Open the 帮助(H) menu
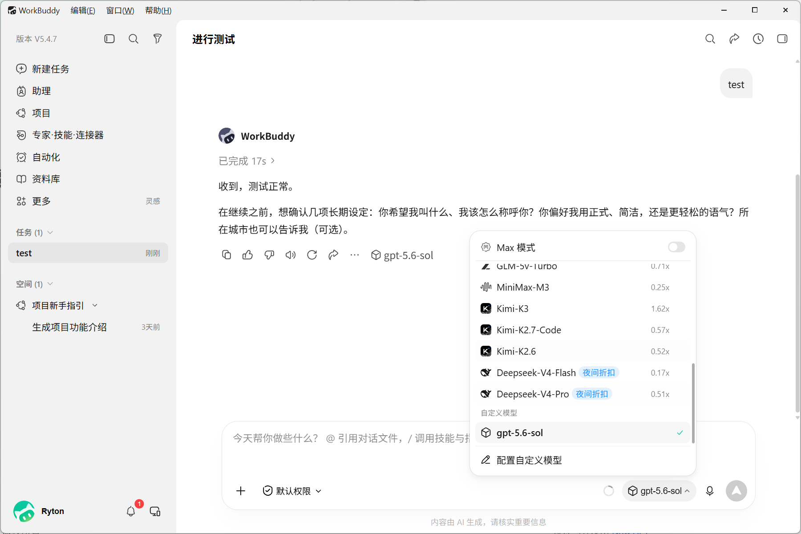The image size is (801, 534). pos(158,10)
